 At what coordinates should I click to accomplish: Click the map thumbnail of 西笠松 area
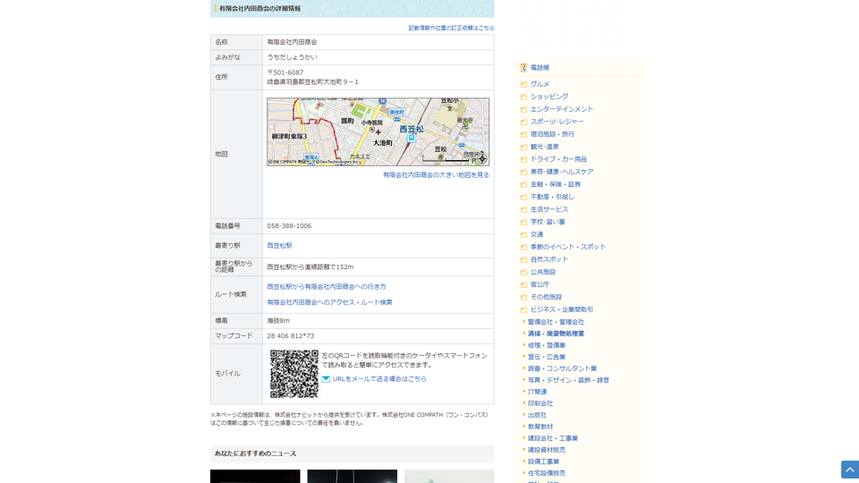[378, 131]
